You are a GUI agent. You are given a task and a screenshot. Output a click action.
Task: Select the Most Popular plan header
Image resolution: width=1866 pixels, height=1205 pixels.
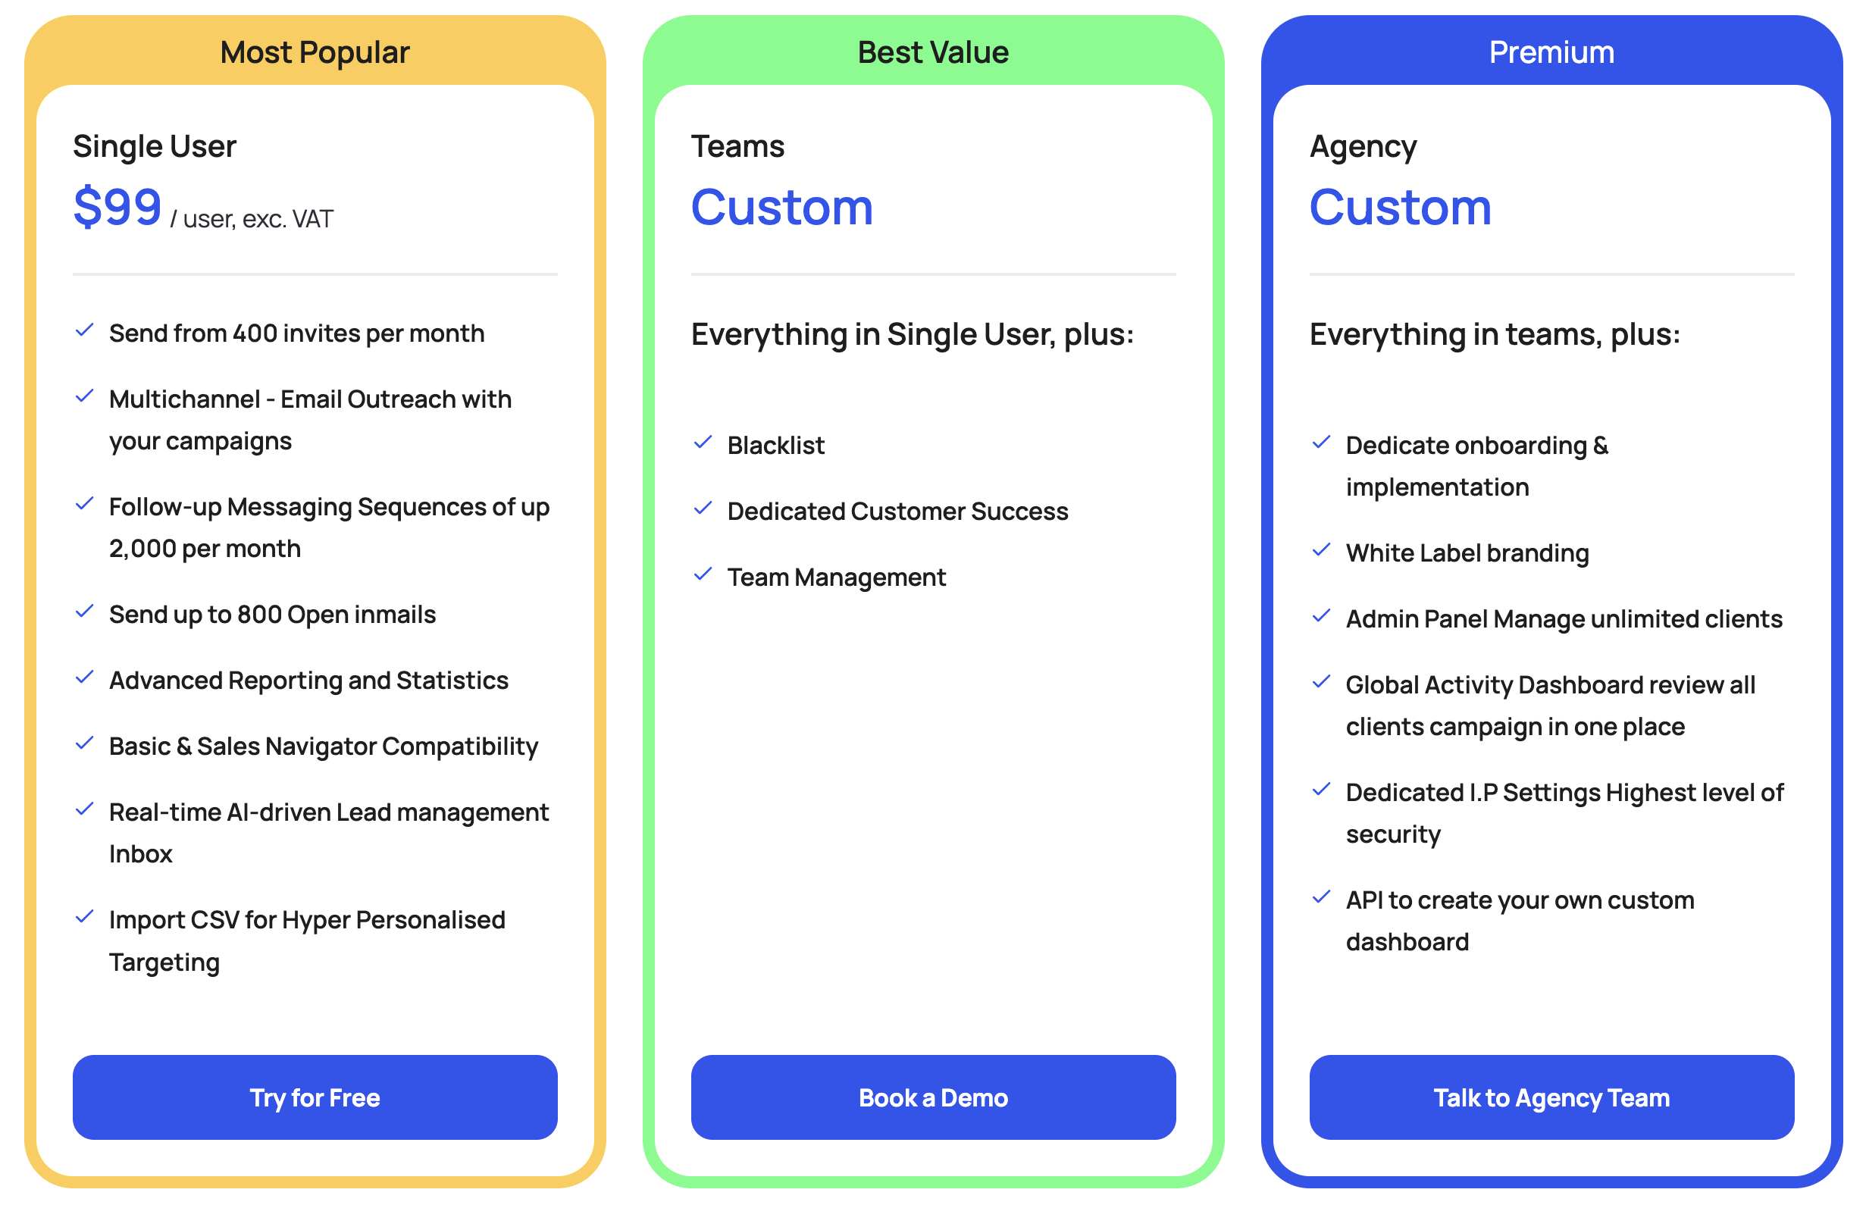[315, 52]
